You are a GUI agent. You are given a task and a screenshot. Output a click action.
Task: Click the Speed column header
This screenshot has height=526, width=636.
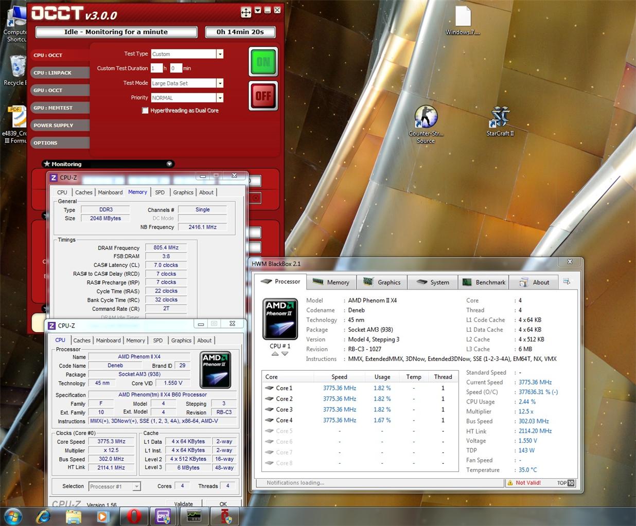tap(339, 377)
